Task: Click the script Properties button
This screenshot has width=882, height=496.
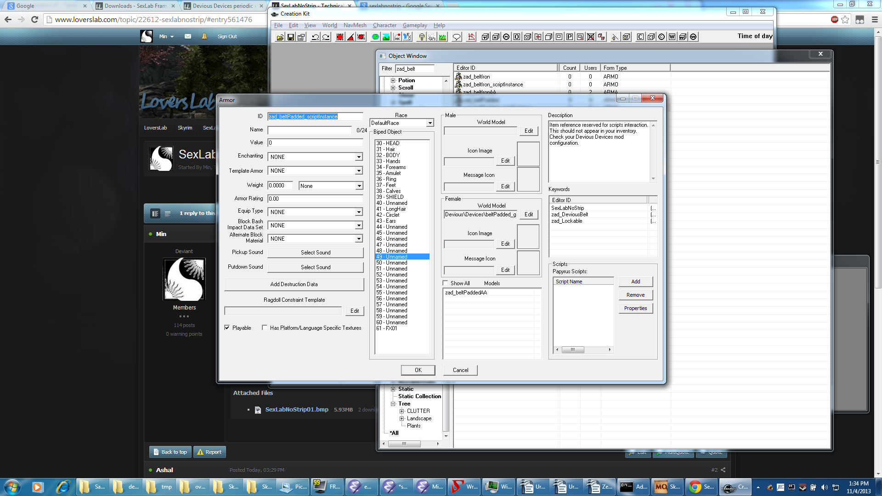Action: coord(635,308)
